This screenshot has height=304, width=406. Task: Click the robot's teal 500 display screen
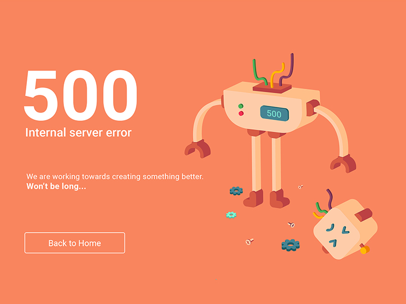(x=274, y=113)
